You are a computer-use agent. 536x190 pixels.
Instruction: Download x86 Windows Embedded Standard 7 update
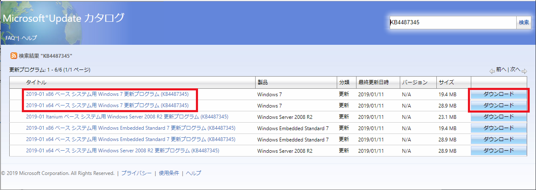(x=499, y=128)
